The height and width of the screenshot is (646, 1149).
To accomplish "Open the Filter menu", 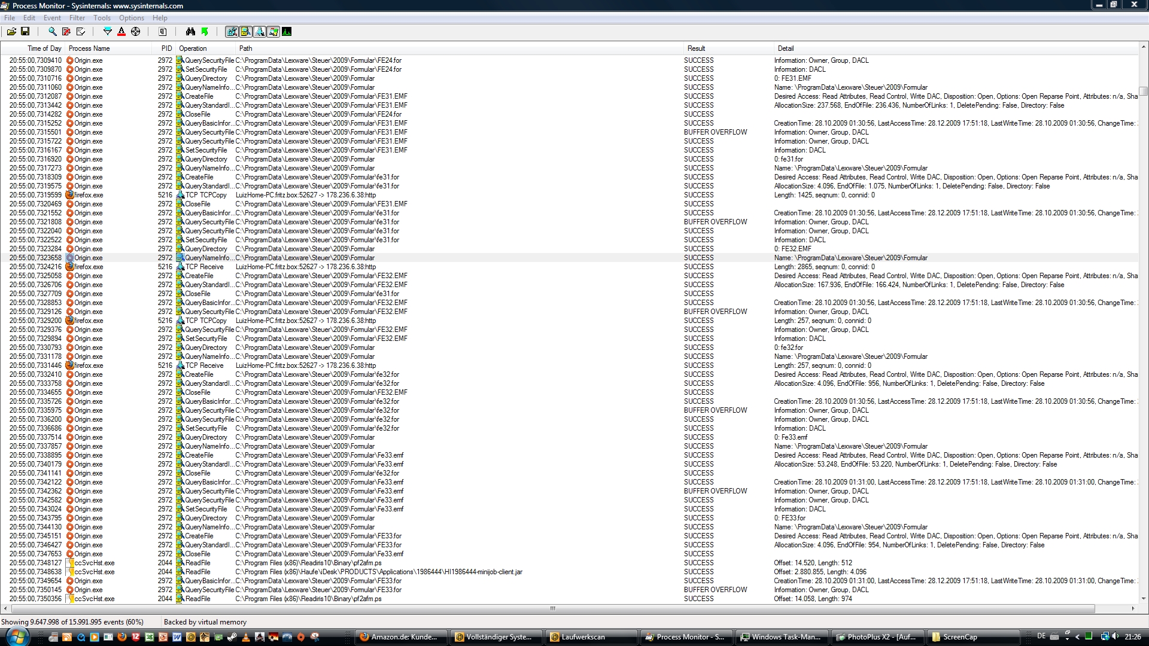I will coord(77,18).
